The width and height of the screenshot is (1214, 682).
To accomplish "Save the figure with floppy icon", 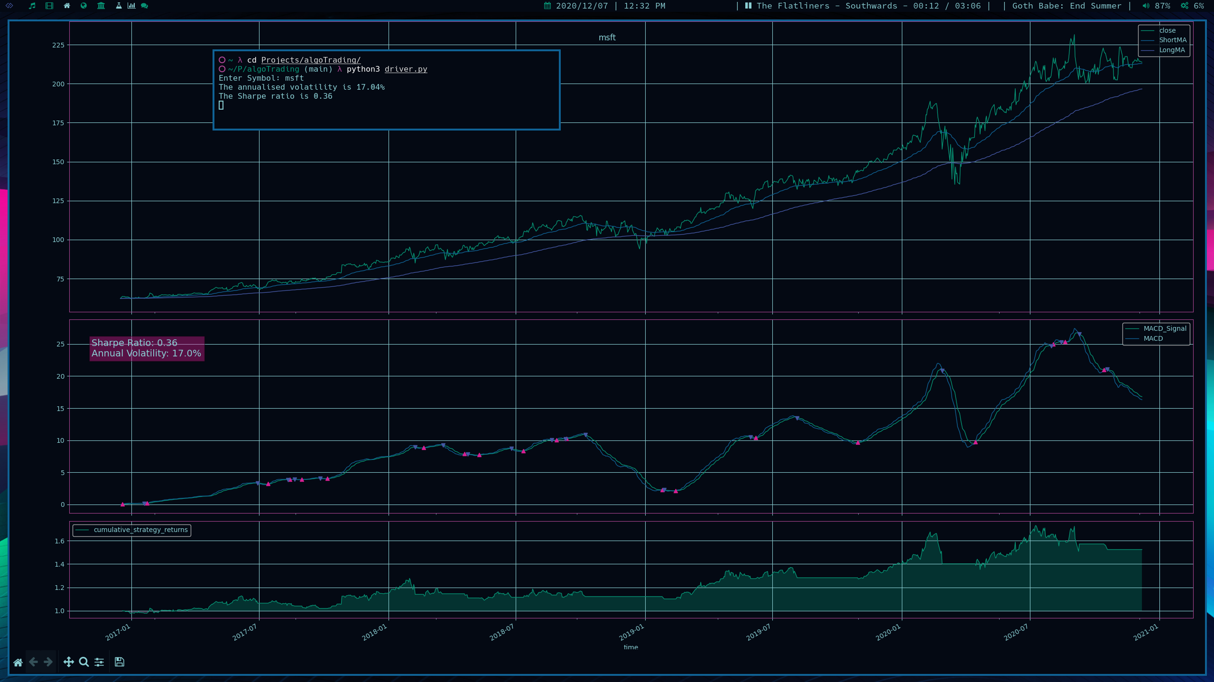I will pos(120,662).
